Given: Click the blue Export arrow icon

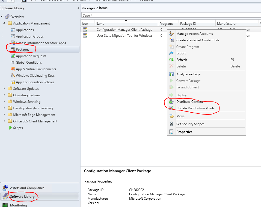Looking at the screenshot, I should (x=171, y=53).
